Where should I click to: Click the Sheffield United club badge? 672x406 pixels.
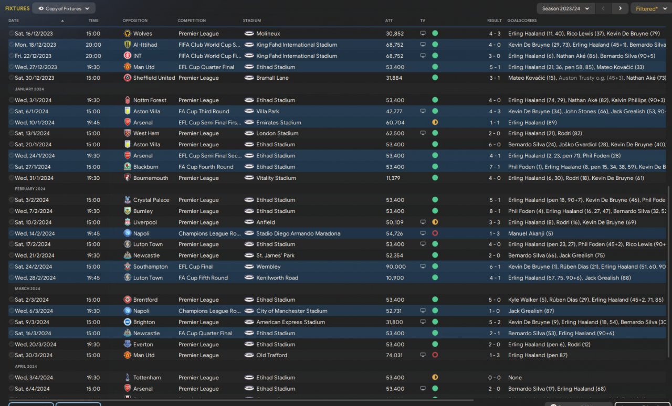click(x=127, y=78)
